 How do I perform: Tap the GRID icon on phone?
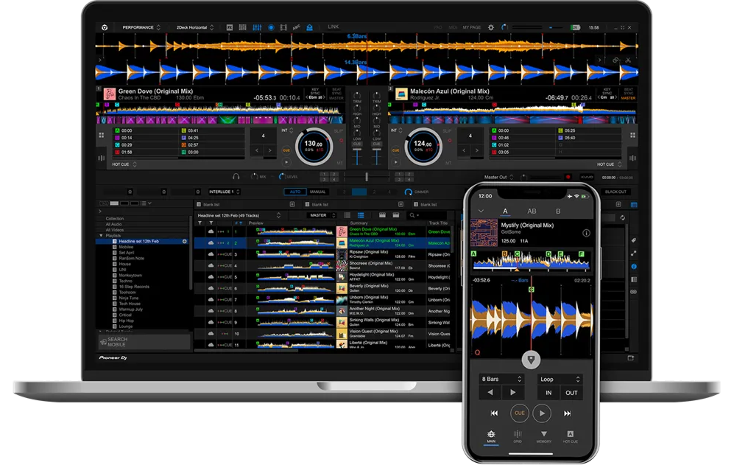click(x=518, y=436)
